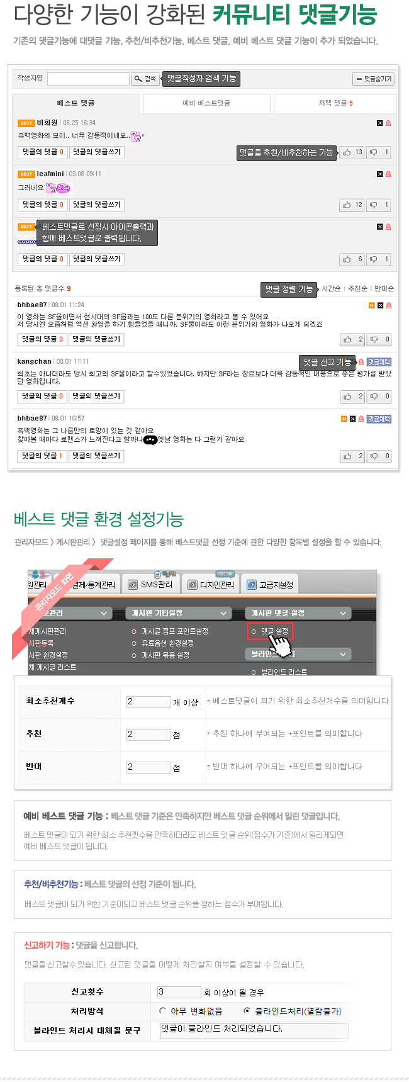Click the 최소추천개수 number input field

point(148,701)
